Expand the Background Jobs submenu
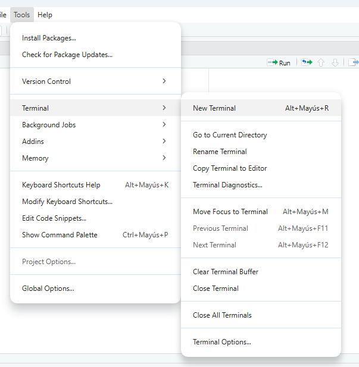 point(95,125)
